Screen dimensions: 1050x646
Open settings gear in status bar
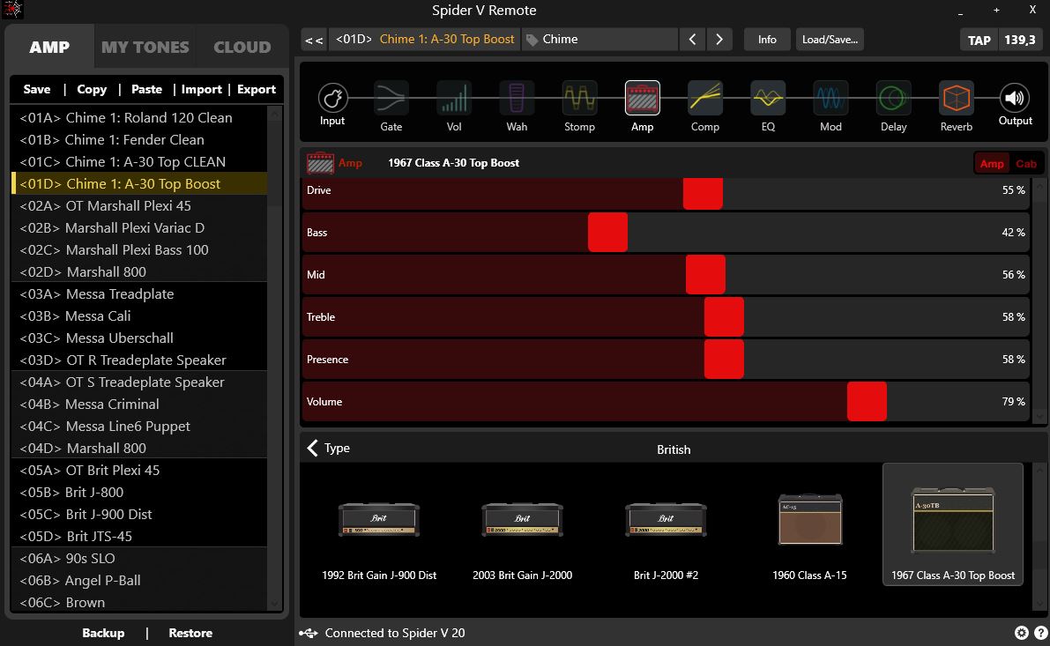coord(1021,633)
